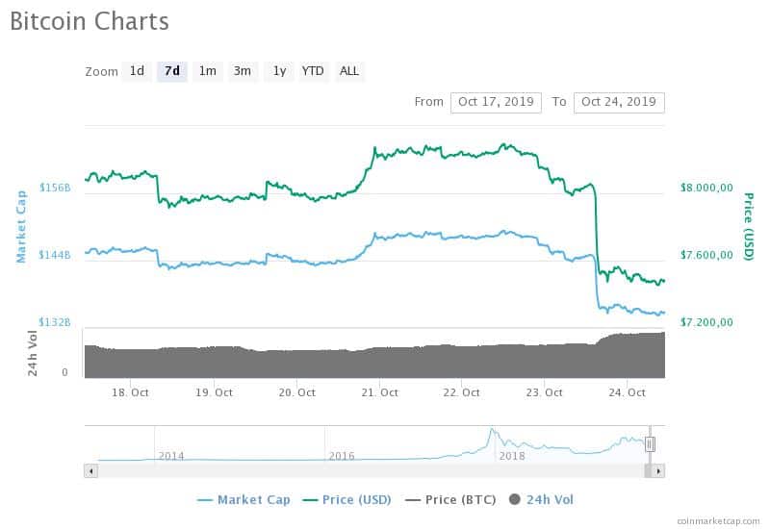Click the 21. Oct axis label
The image size is (770, 529).
point(379,392)
